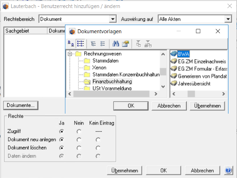Select the Stammdaten folder
The height and width of the screenshot is (178, 237).
(105, 61)
